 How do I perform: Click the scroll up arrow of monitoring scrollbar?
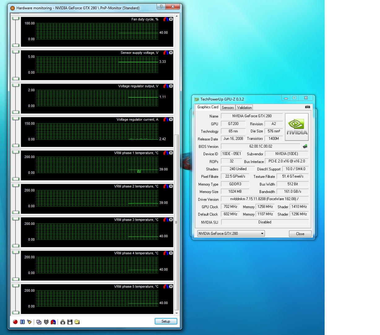(177, 16)
